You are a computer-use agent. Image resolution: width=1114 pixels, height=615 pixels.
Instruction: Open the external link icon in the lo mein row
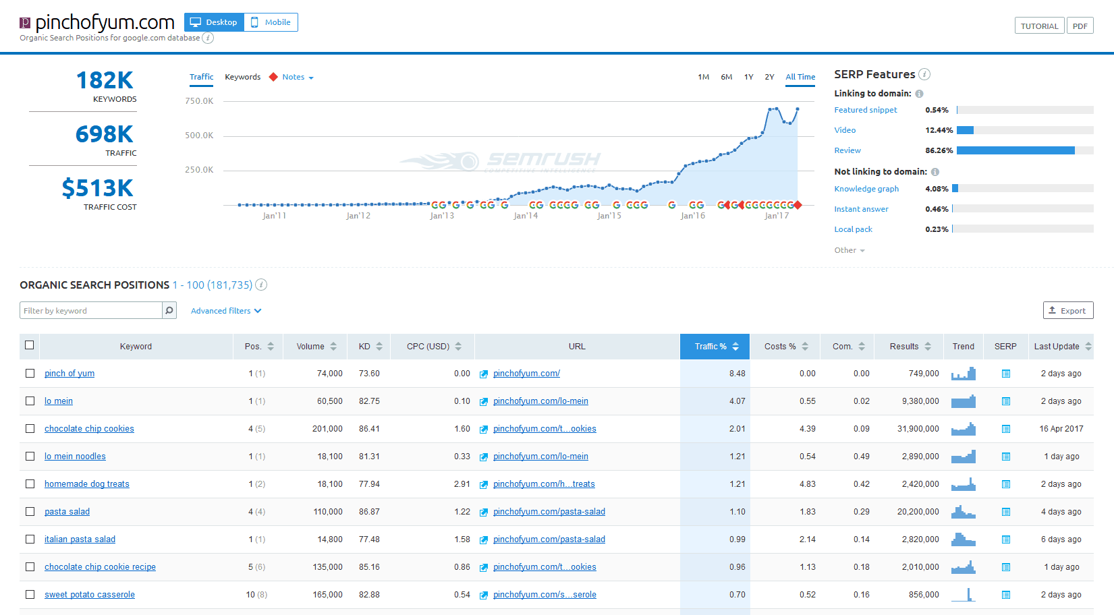[484, 402]
